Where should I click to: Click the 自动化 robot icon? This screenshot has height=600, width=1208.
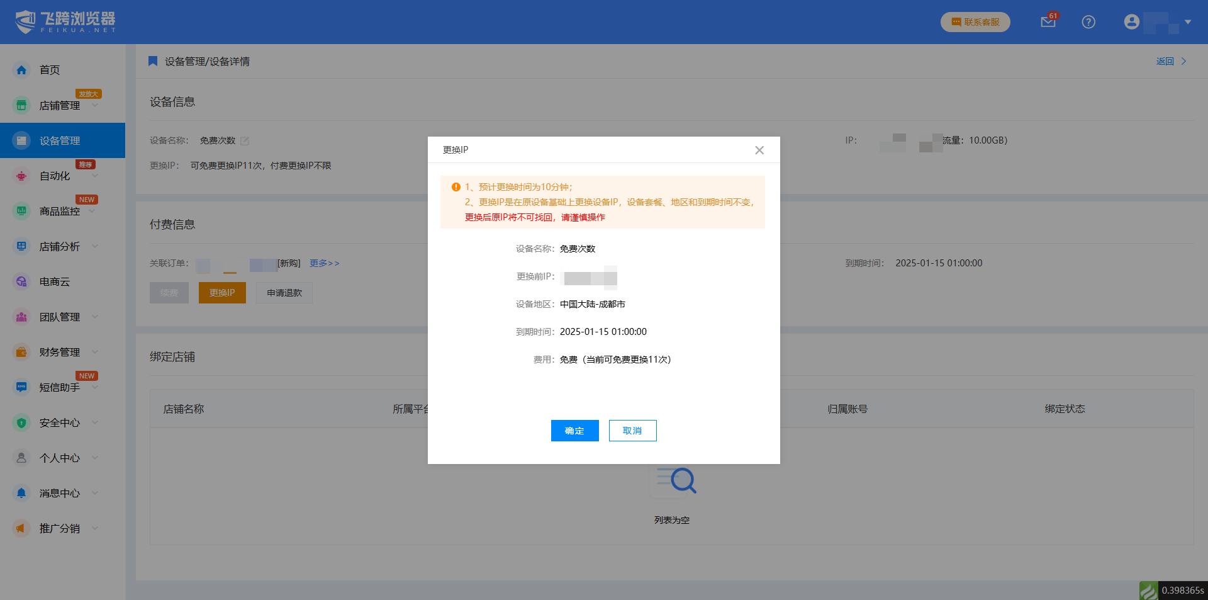pyautogui.click(x=21, y=176)
